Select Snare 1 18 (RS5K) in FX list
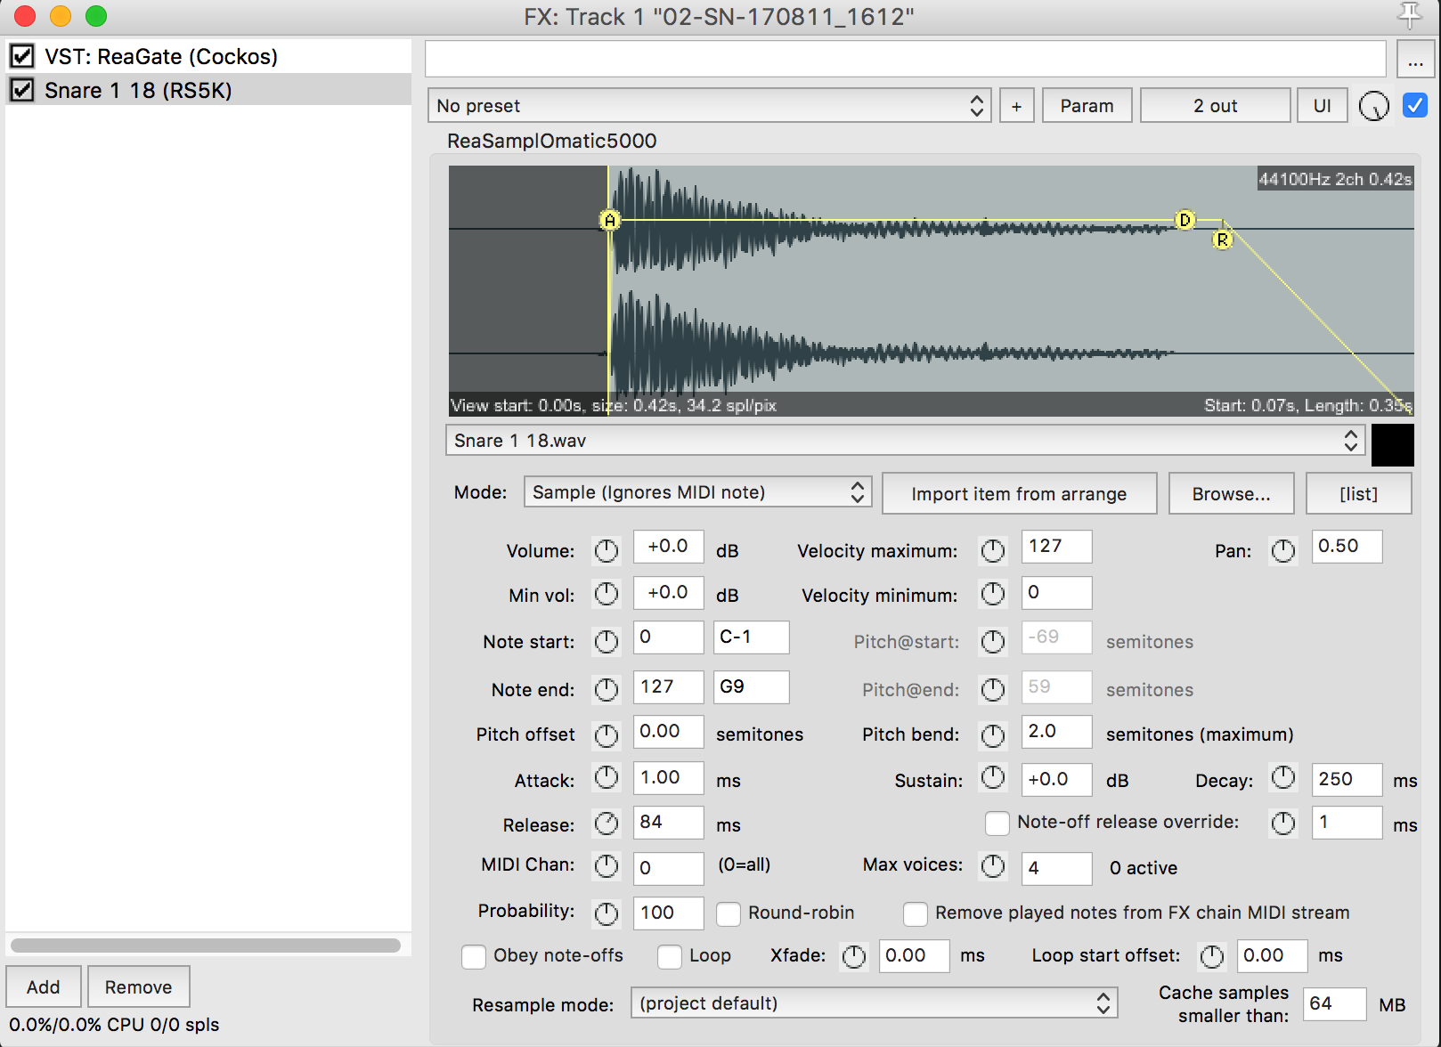Viewport: 1441px width, 1047px height. pyautogui.click(x=138, y=91)
